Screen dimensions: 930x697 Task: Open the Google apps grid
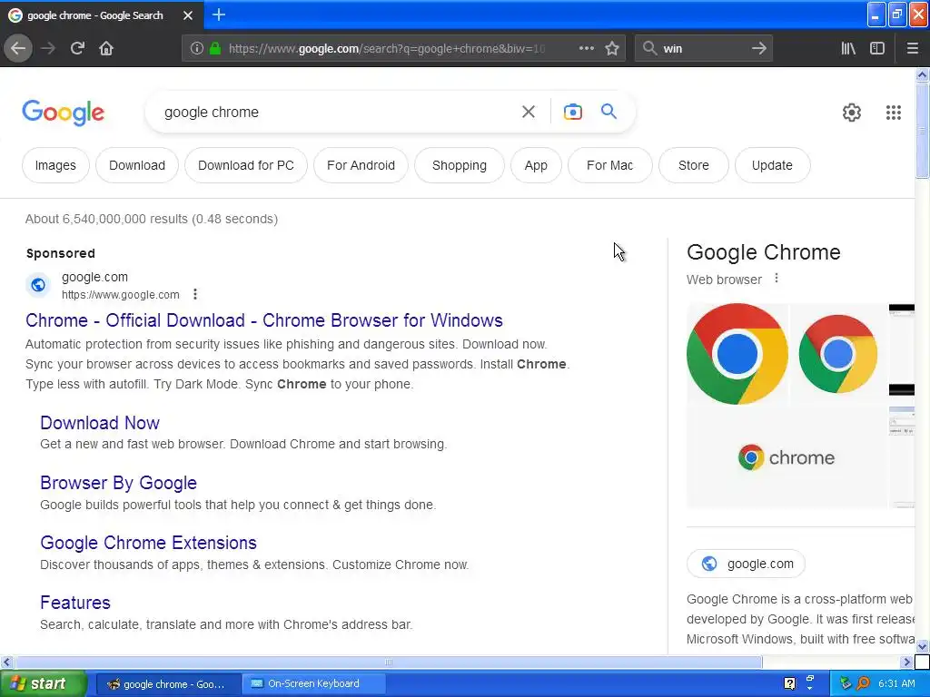pyautogui.click(x=894, y=112)
